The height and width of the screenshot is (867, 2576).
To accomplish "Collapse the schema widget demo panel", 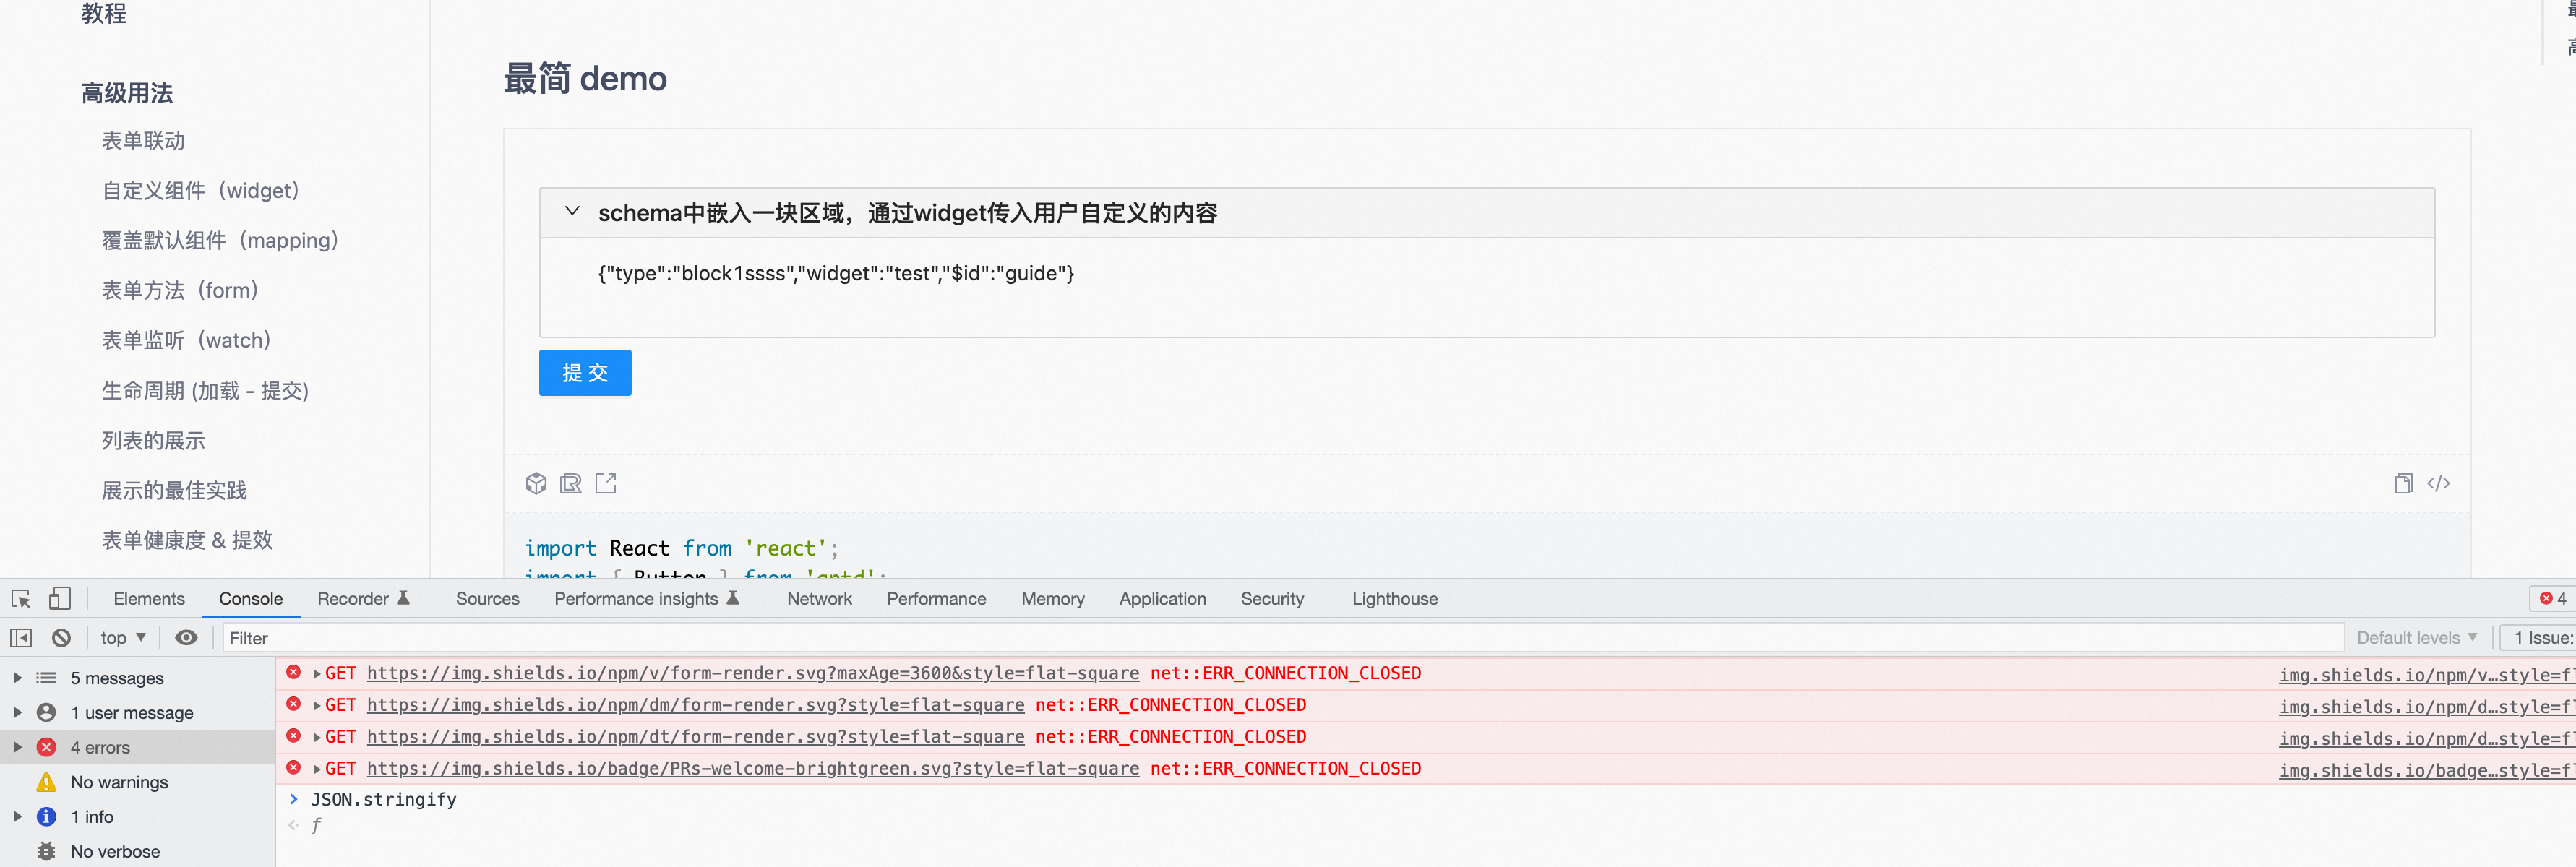I will click(572, 212).
